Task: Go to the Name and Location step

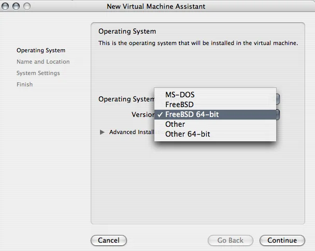Action: (43, 62)
